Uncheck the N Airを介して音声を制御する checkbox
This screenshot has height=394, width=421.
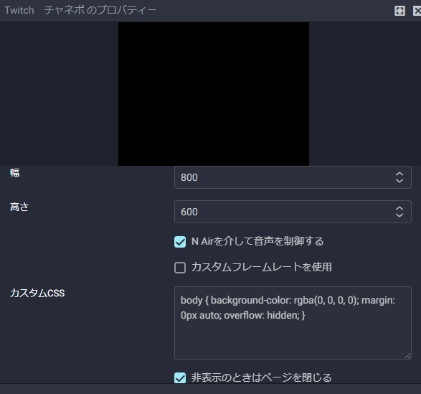pyautogui.click(x=180, y=242)
